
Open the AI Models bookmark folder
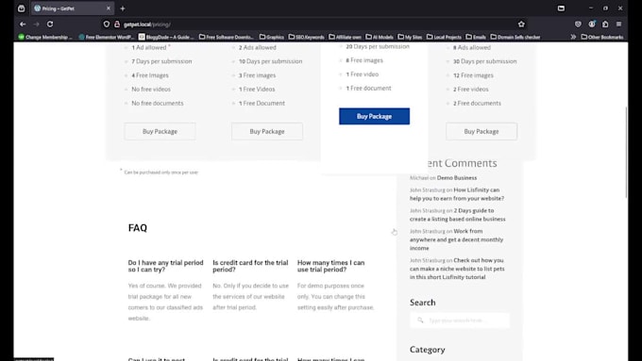tap(380, 37)
